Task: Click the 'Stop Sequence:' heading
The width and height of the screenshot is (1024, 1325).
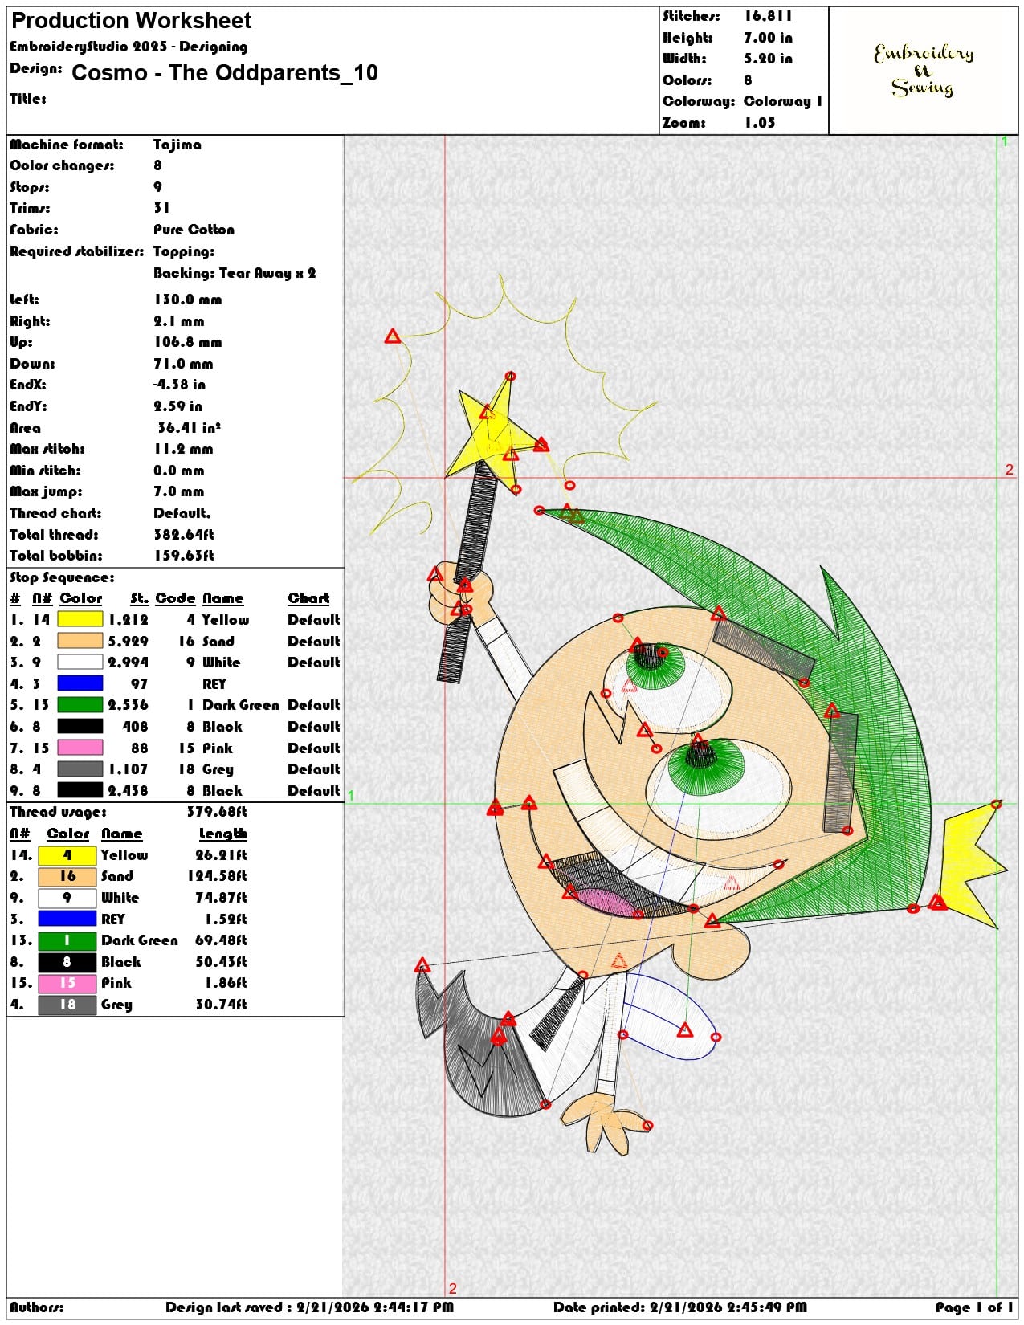Action: pos(62,577)
